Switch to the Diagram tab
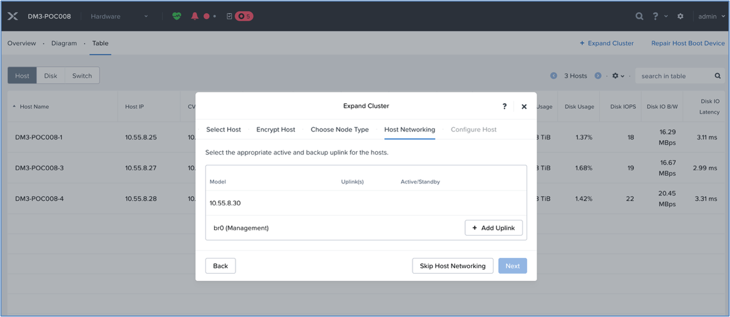Viewport: 730px width, 317px height. pyautogui.click(x=64, y=43)
